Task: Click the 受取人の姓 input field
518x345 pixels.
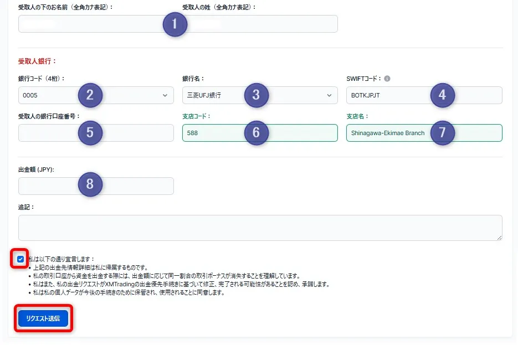Action: coord(261,24)
